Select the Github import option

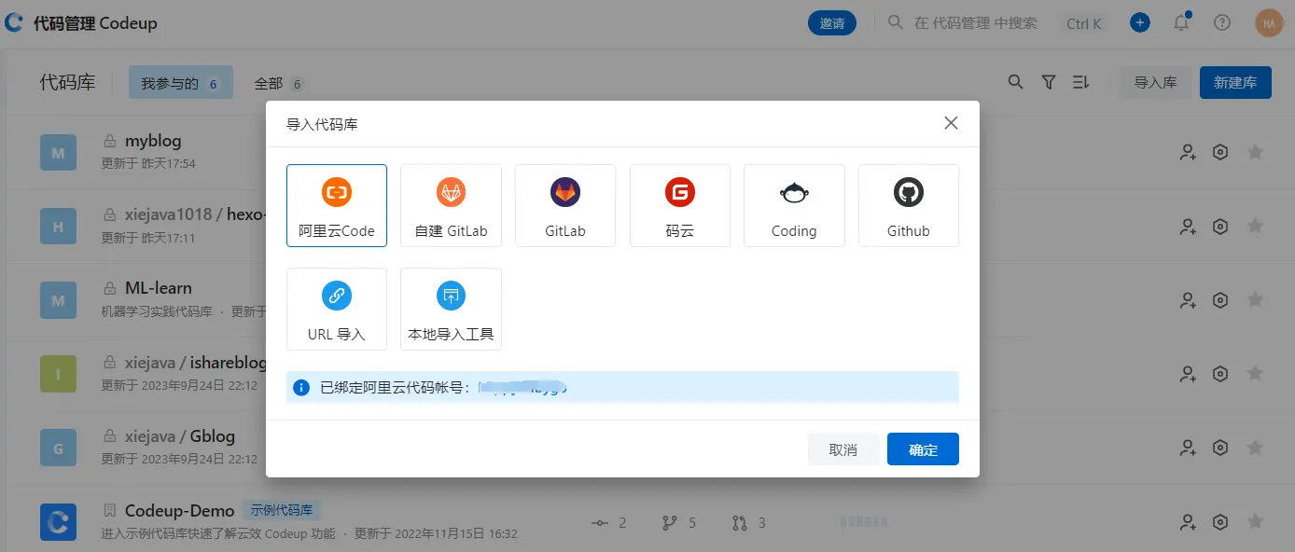(x=908, y=205)
